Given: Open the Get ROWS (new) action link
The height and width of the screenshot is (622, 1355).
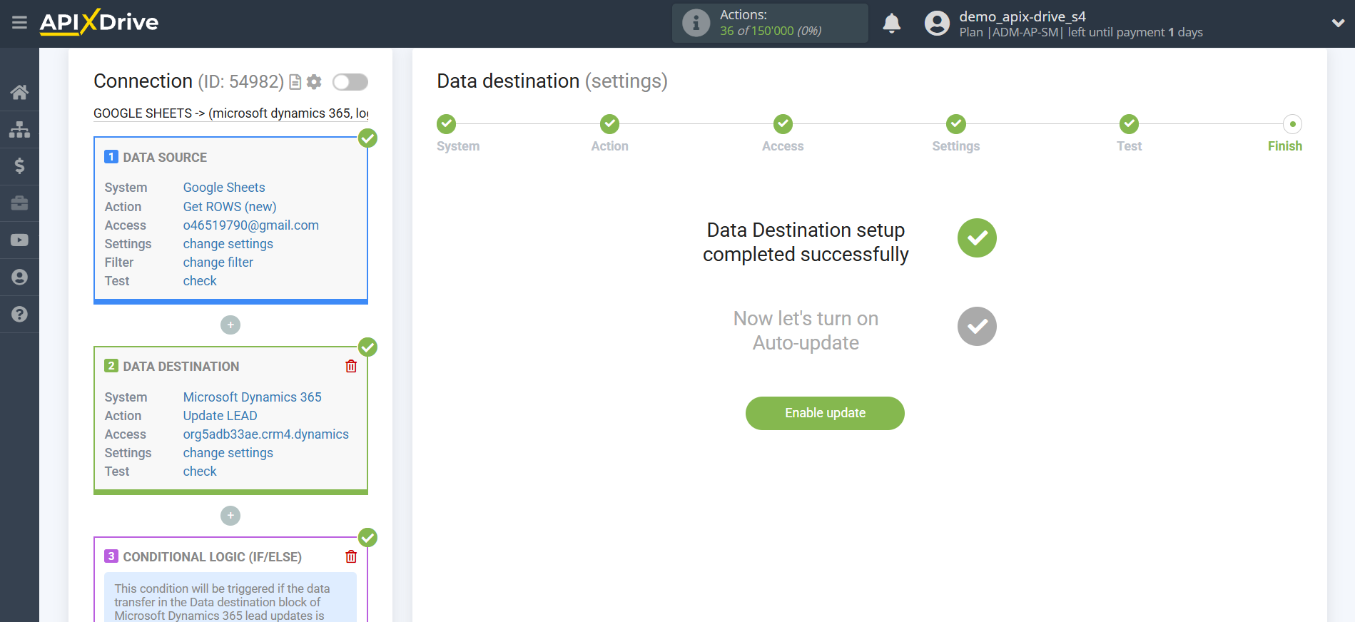Looking at the screenshot, I should [230, 207].
